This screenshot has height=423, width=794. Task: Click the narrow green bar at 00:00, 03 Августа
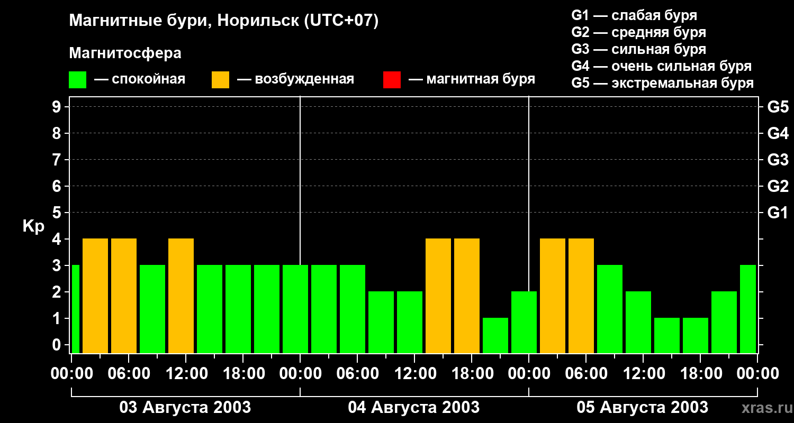coord(75,309)
